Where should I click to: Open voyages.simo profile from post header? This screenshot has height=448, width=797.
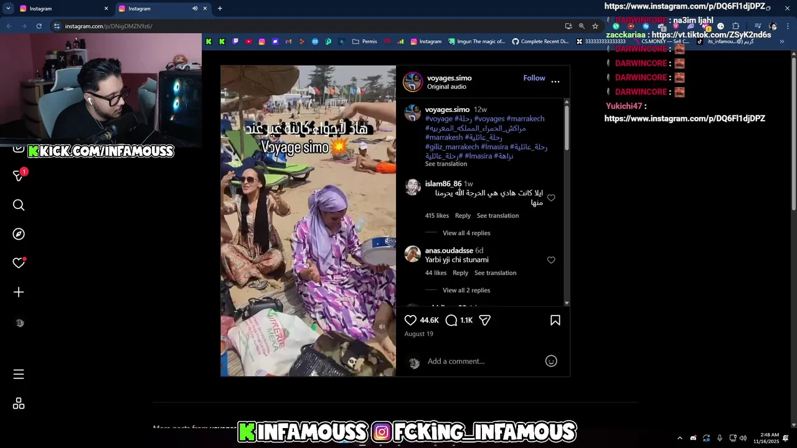click(x=449, y=78)
